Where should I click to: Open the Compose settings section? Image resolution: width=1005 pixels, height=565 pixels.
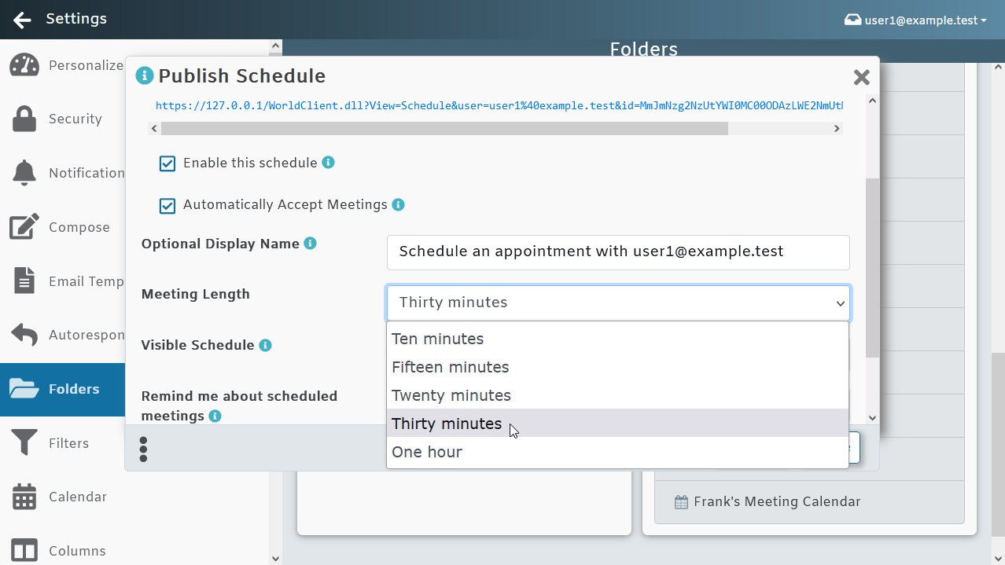click(24, 226)
